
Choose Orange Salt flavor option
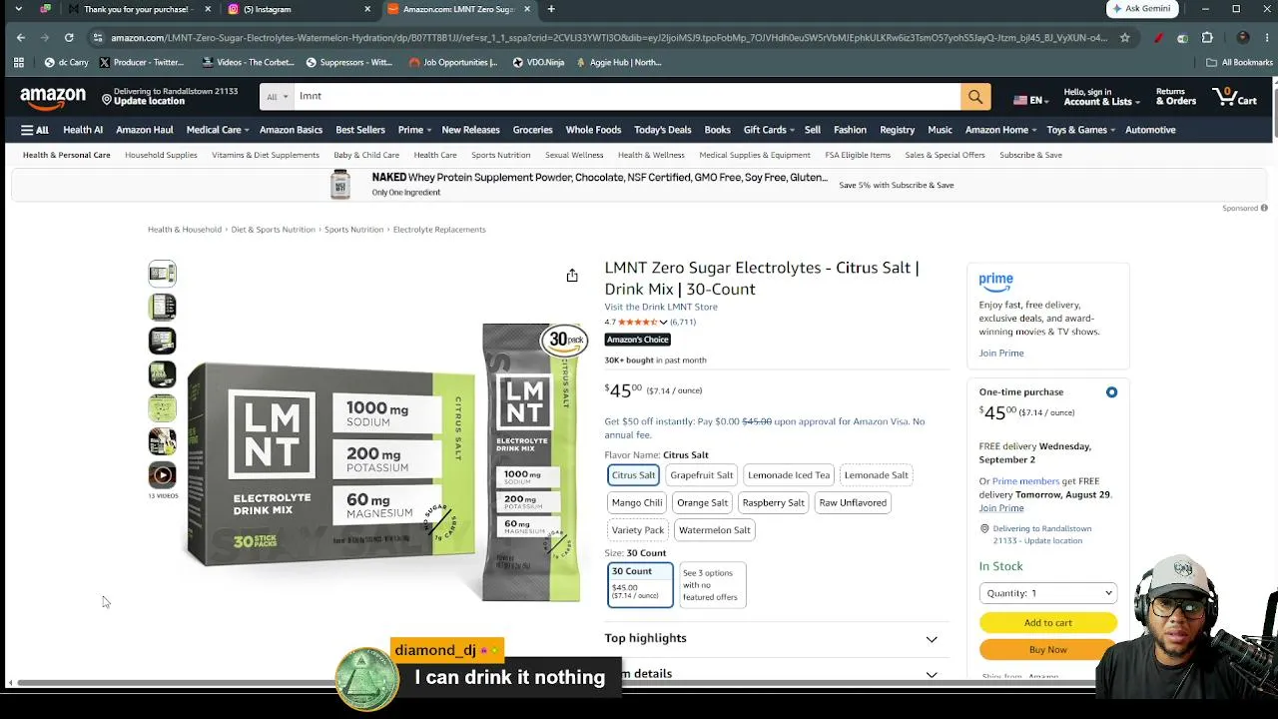702,502
